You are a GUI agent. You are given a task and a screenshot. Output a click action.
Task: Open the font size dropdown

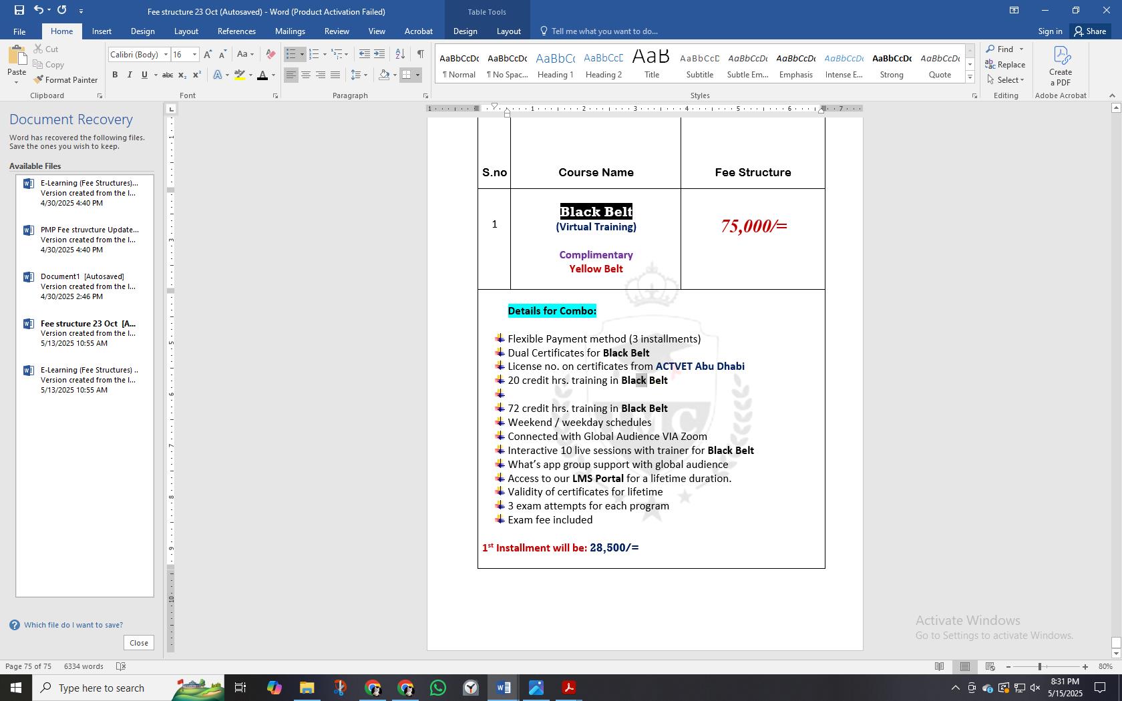194,55
